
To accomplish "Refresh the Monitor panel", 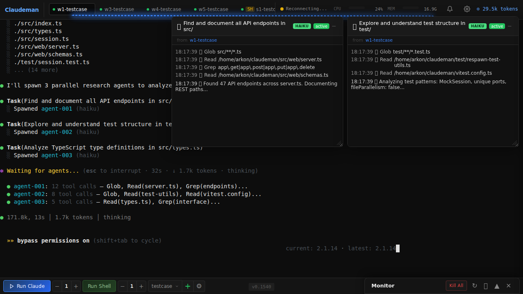I will click(x=474, y=286).
